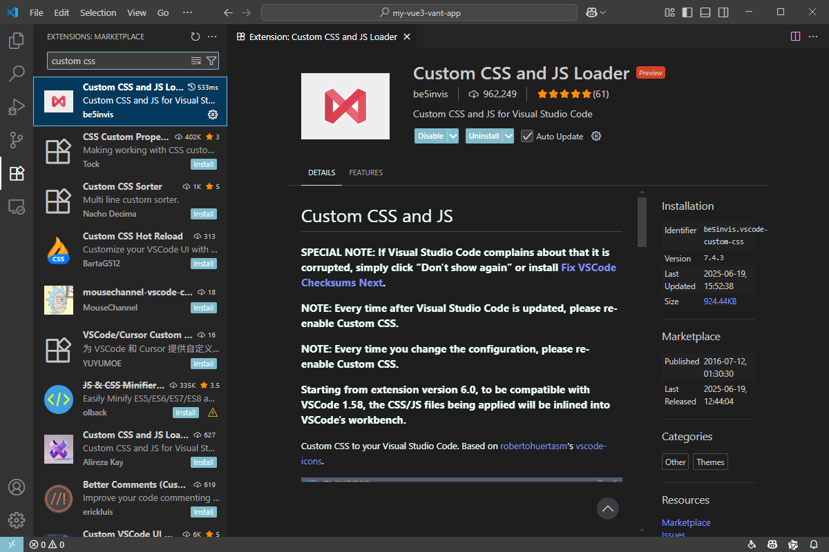Click the scroll-to-top arrow button
Screen dimensions: 829x552
pyautogui.click(x=608, y=509)
